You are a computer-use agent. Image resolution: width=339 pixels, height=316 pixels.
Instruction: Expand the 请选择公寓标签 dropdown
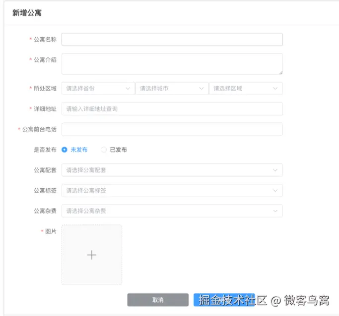[172, 191]
